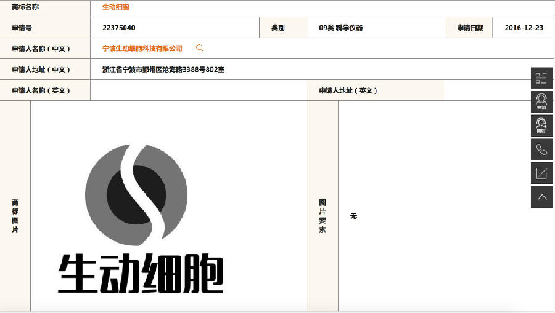Select address 浙江省宁波市鄞州区沧海路3388号802室
This screenshot has width=555, height=313.
pyautogui.click(x=163, y=69)
